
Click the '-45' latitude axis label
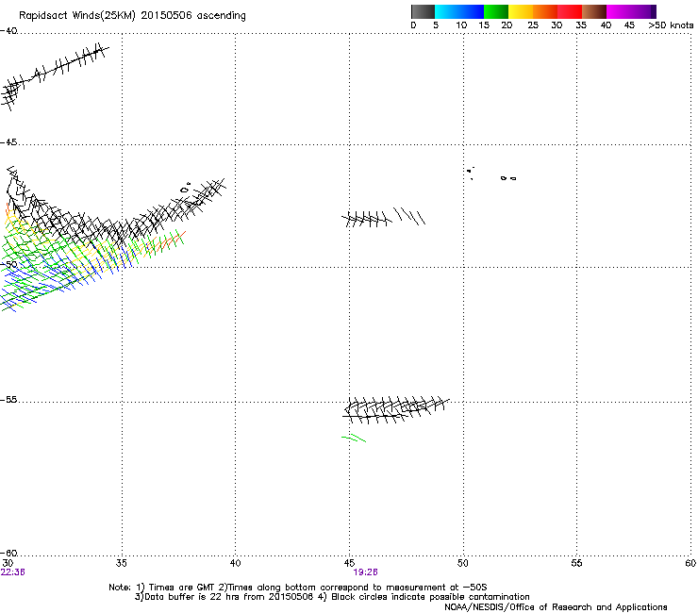[8, 142]
